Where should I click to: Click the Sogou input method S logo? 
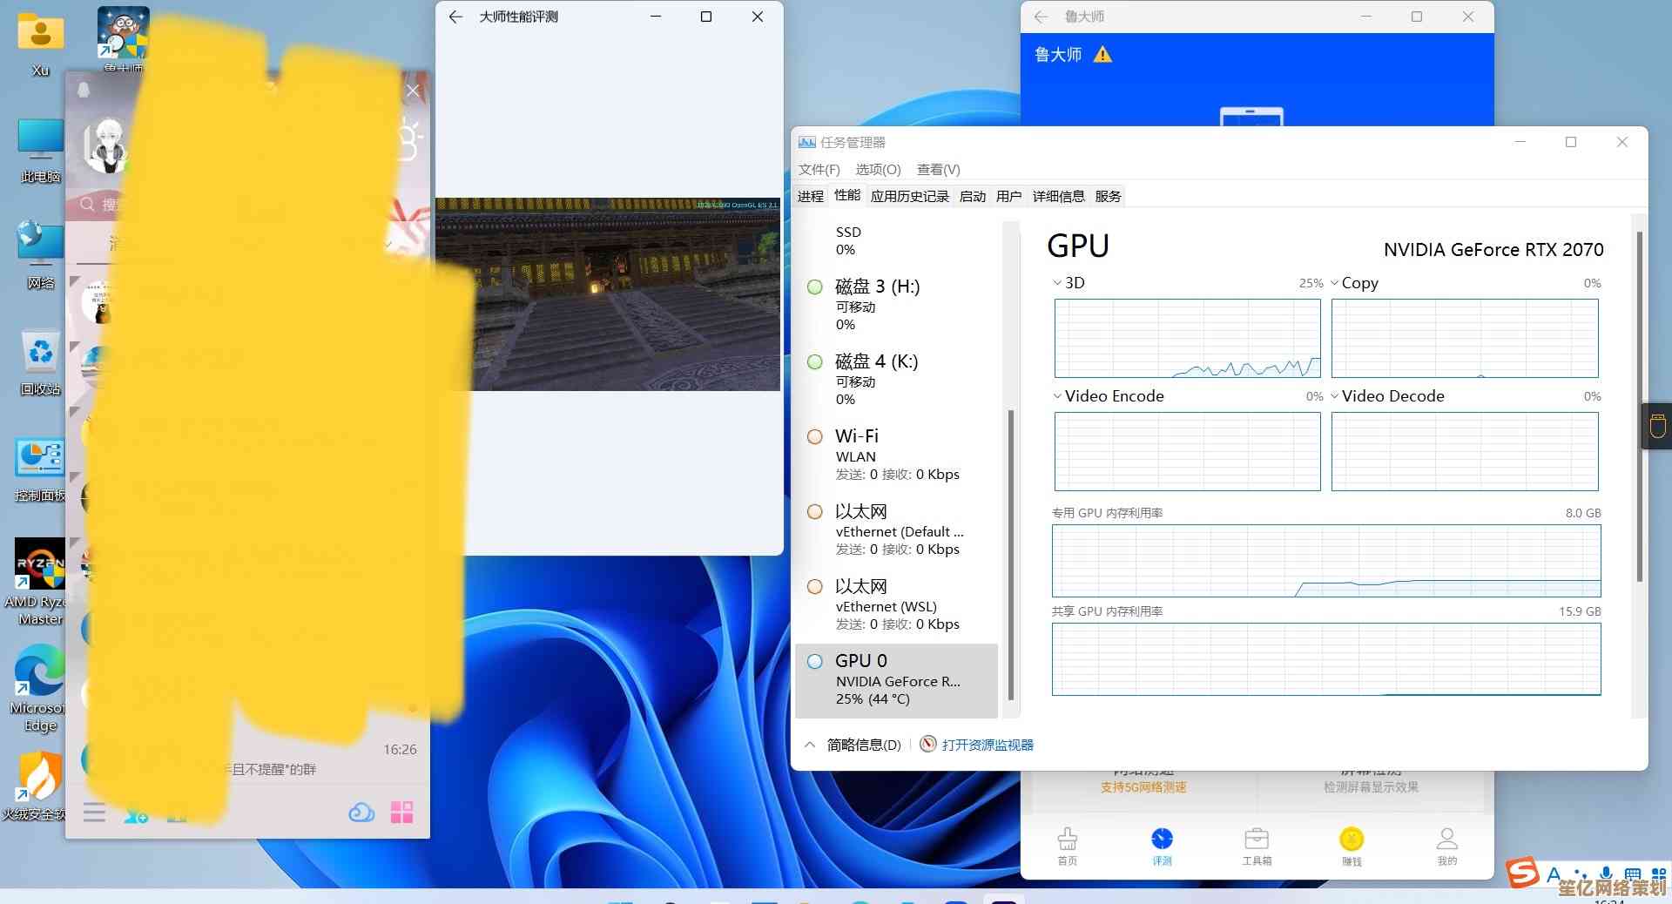[x=1523, y=872]
